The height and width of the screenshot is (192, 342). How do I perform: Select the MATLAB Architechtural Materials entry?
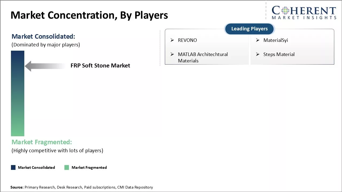pos(203,57)
